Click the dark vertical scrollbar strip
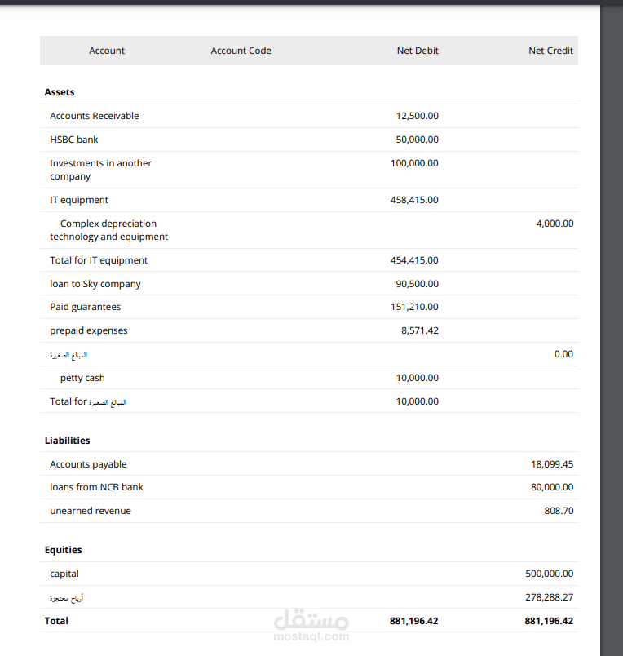 (x=612, y=326)
